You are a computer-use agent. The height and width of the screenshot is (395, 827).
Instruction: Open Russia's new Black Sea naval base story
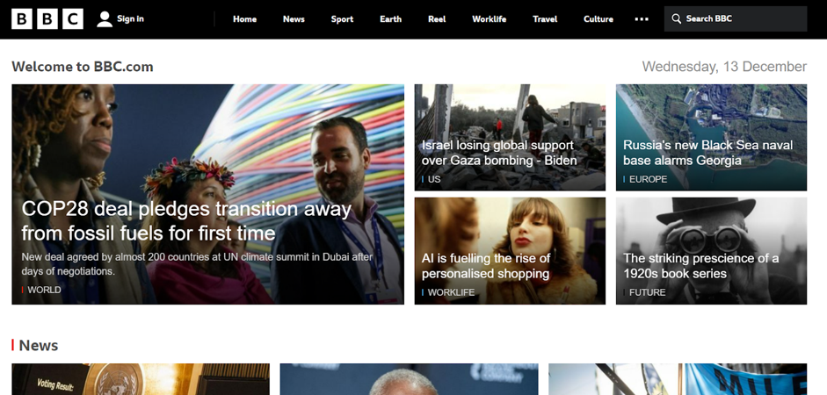(707, 153)
